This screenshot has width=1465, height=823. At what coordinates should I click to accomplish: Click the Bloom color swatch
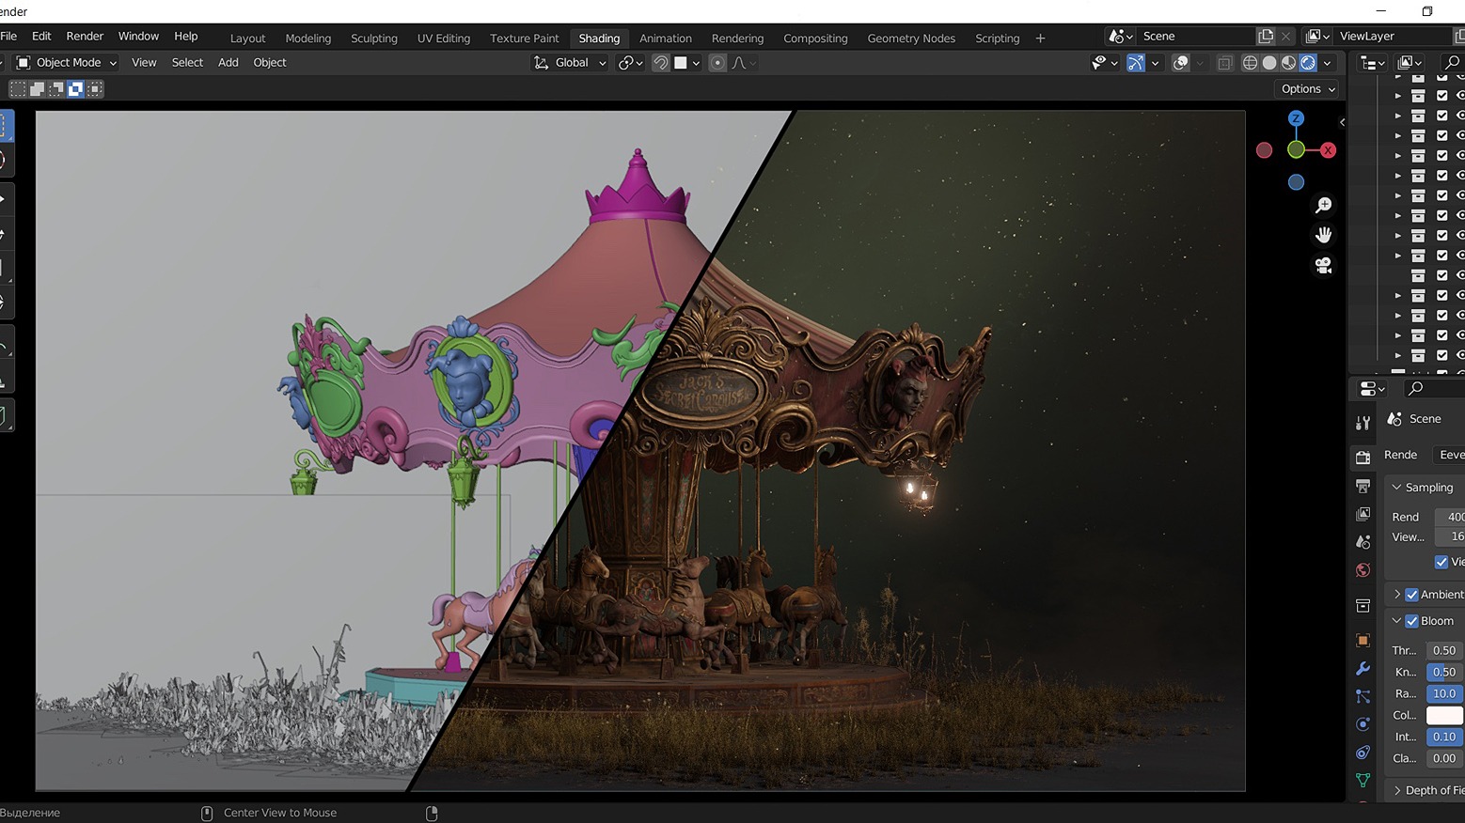[x=1445, y=715]
